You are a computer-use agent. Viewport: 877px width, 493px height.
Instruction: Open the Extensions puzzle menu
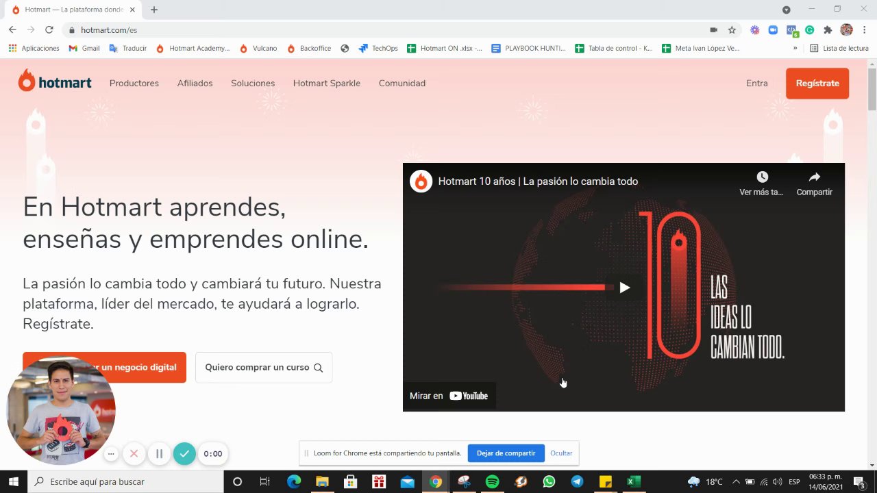click(x=828, y=30)
